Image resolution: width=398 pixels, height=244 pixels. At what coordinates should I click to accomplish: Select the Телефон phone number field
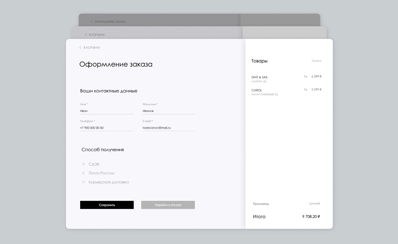pyautogui.click(x=107, y=128)
